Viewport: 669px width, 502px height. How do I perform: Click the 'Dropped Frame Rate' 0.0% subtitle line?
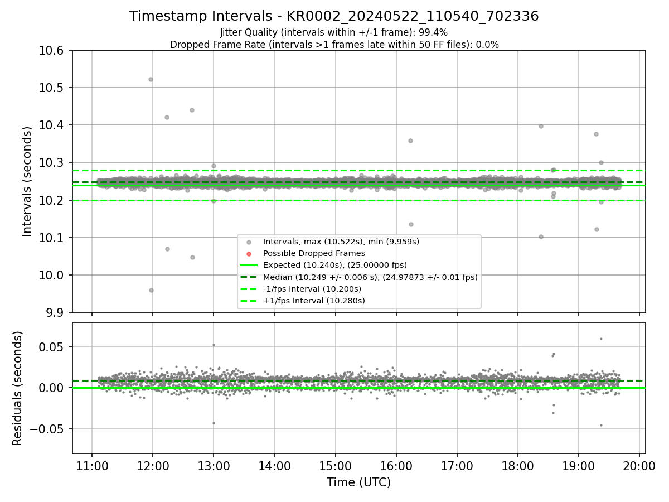tap(334, 45)
